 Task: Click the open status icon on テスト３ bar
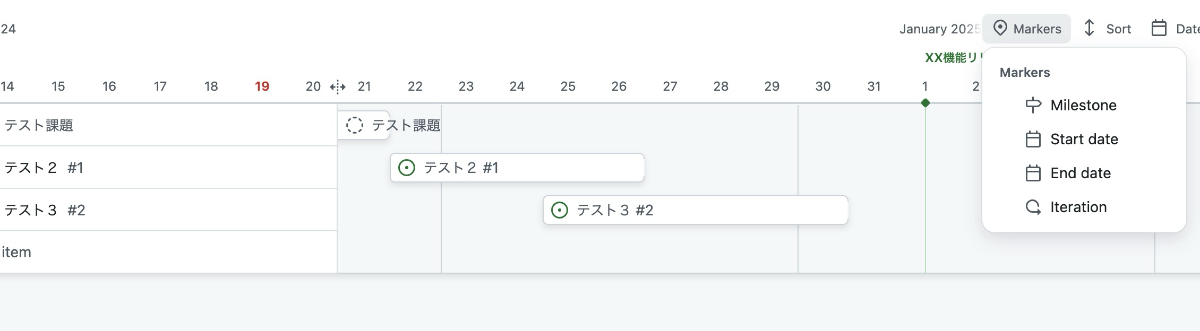(560, 210)
